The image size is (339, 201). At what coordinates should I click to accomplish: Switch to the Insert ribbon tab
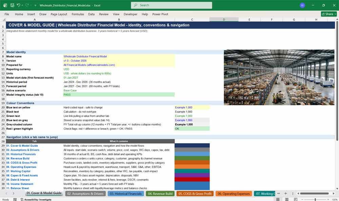point(31,14)
